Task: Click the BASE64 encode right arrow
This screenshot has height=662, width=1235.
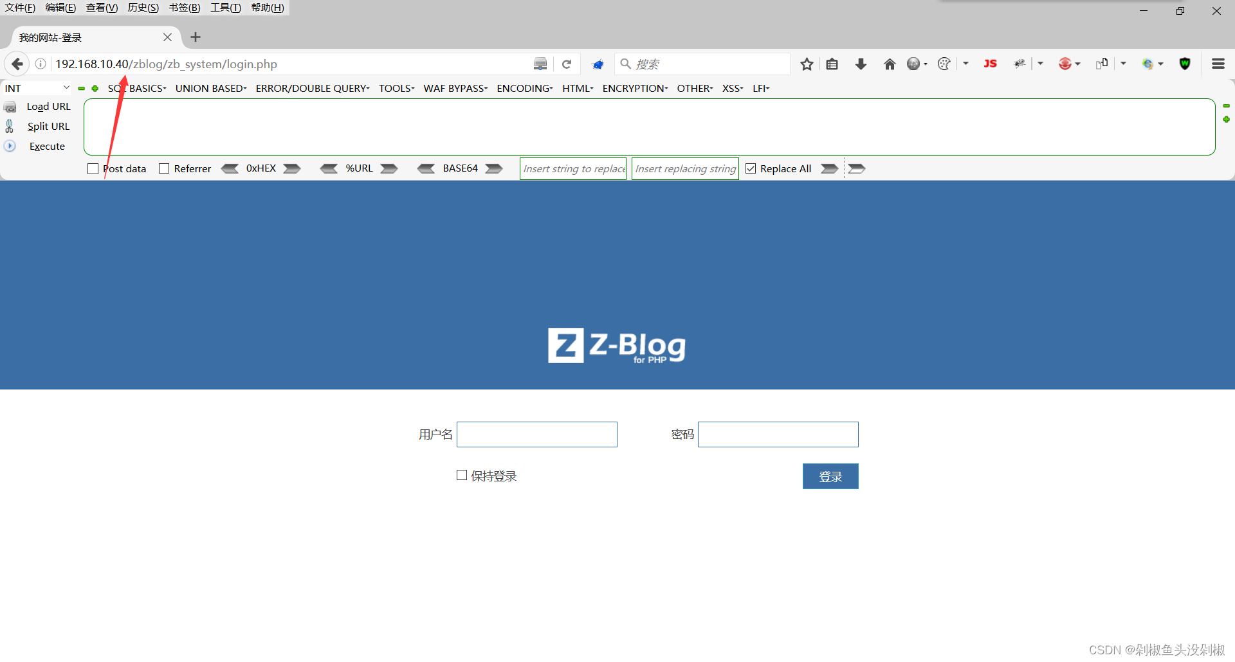Action: 494,168
